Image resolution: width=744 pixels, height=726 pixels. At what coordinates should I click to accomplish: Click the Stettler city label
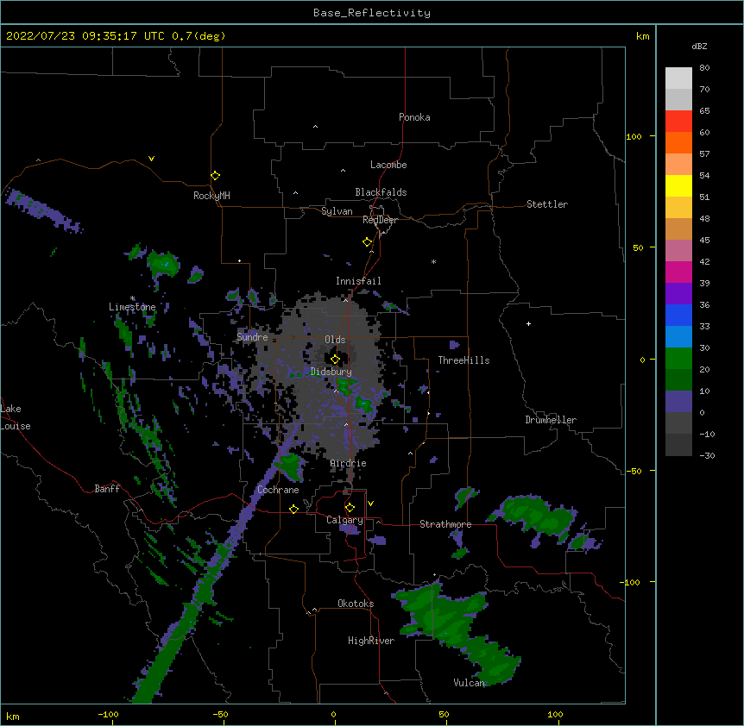pos(547,204)
